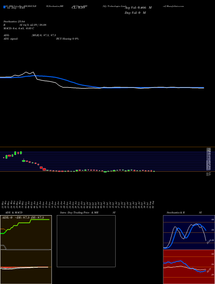
Task: Click the blue 12-day SMA legend square
Action: [4, 7]
